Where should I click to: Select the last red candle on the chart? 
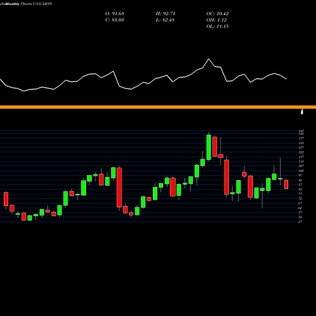[286, 185]
